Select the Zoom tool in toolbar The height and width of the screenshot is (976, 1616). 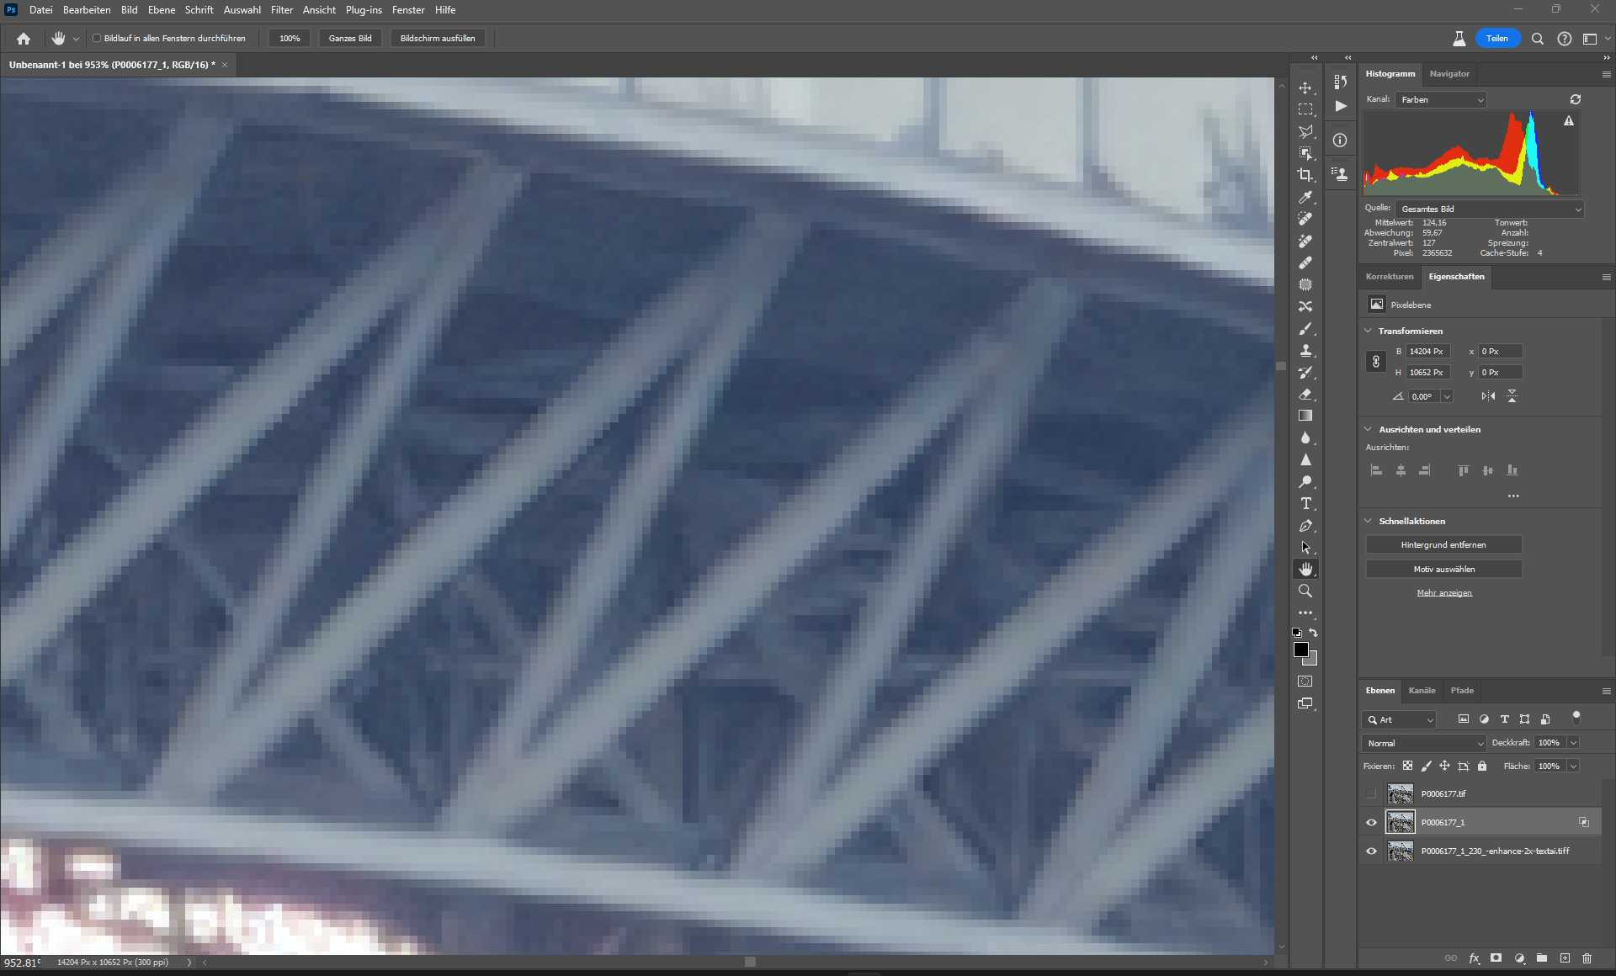(1305, 591)
